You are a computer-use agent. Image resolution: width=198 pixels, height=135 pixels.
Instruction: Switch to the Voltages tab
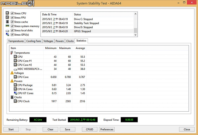click(48, 41)
